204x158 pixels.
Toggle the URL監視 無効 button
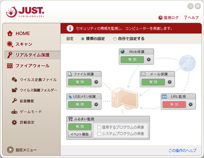174,104
